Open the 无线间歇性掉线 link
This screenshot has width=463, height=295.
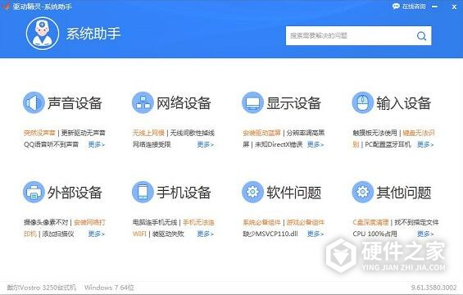tap(193, 134)
